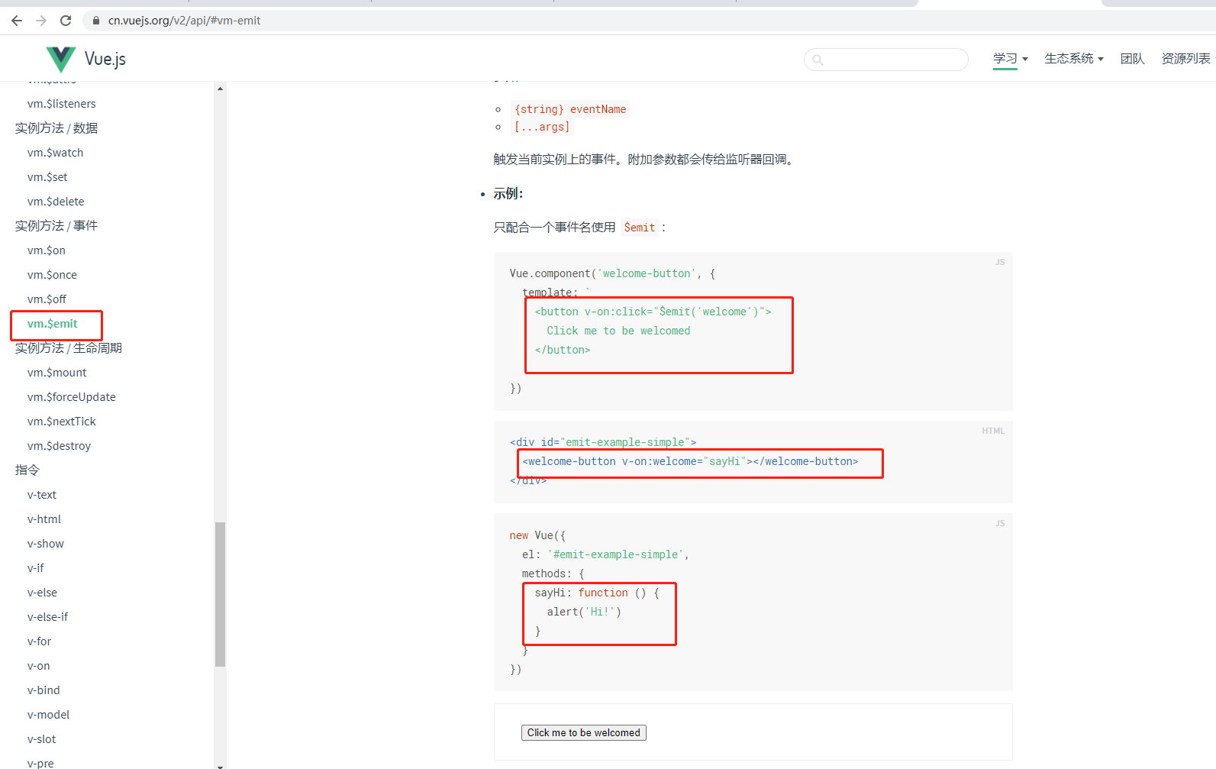The width and height of the screenshot is (1216, 769).
Task: Open the 团队 nav item
Action: point(1132,59)
